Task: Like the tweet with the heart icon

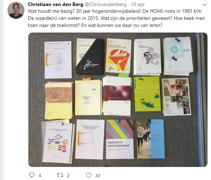Action: [89, 175]
